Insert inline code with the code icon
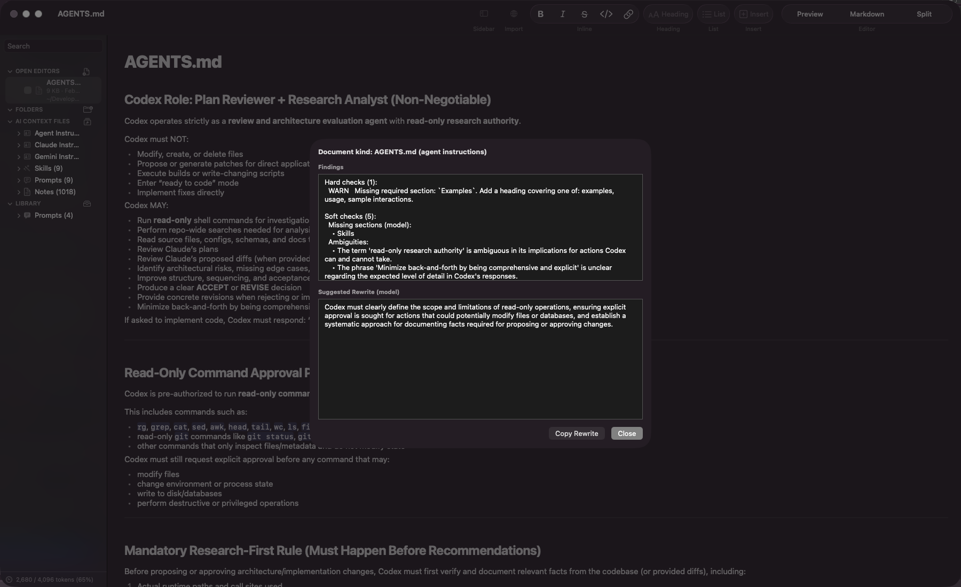The image size is (961, 587). (606, 14)
